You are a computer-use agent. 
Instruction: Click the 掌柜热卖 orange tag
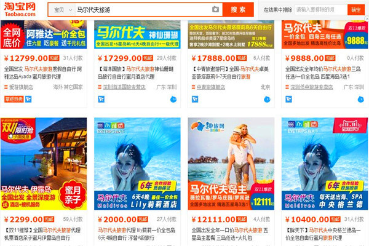(14, 99)
